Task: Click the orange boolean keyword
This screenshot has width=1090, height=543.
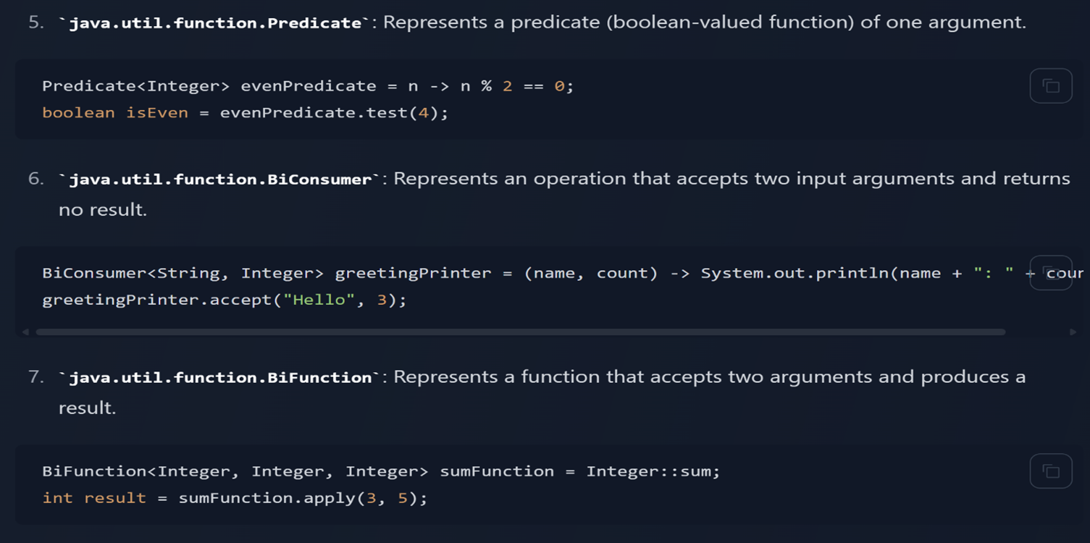Action: coord(78,113)
